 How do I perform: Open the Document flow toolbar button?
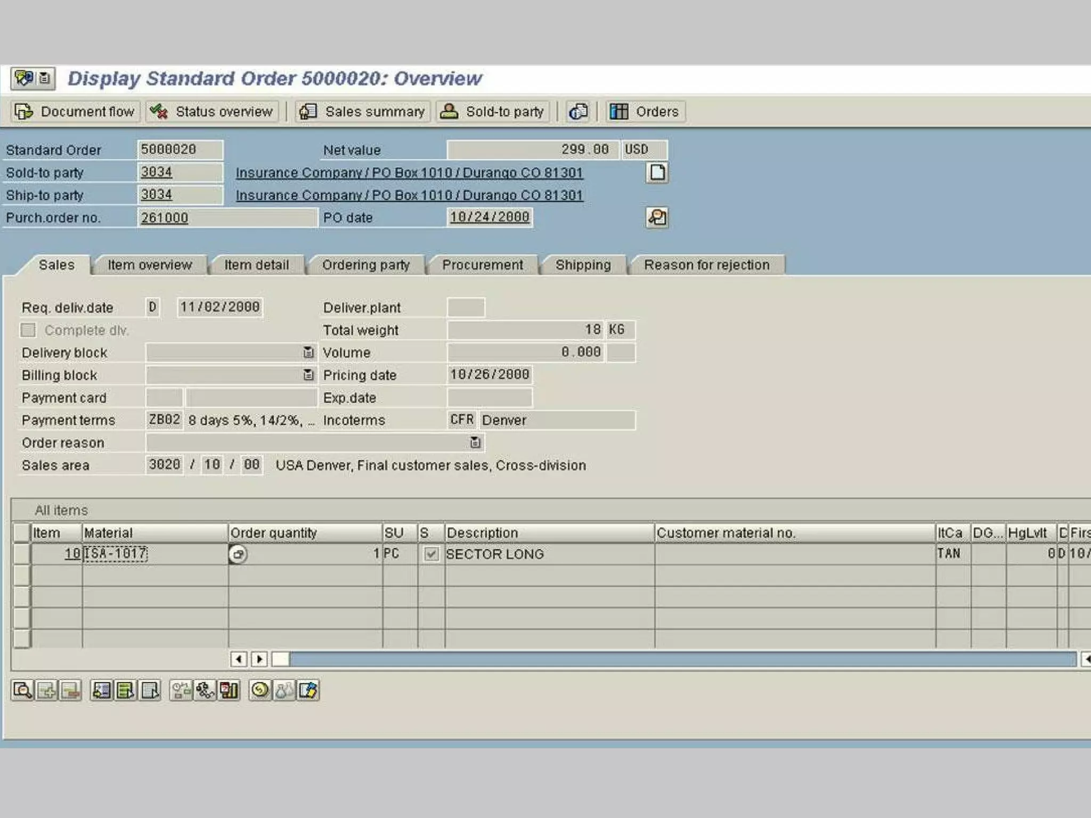click(75, 112)
